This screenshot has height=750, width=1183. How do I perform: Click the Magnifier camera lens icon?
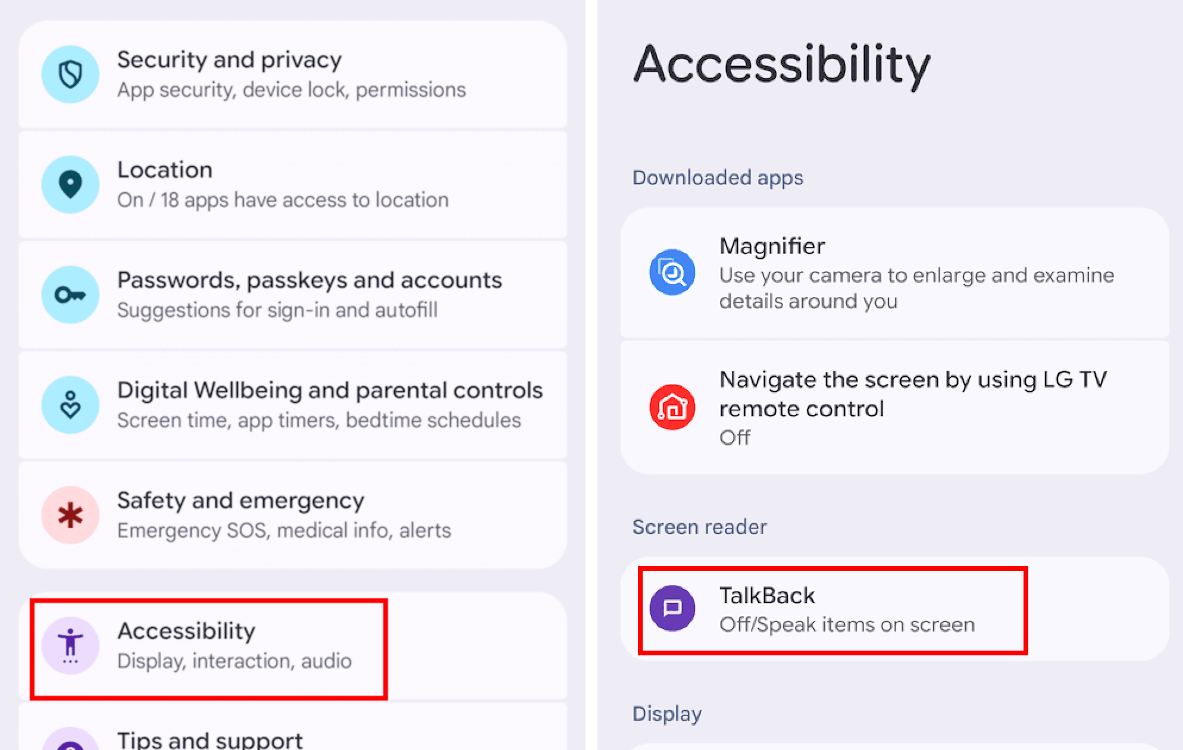671,273
